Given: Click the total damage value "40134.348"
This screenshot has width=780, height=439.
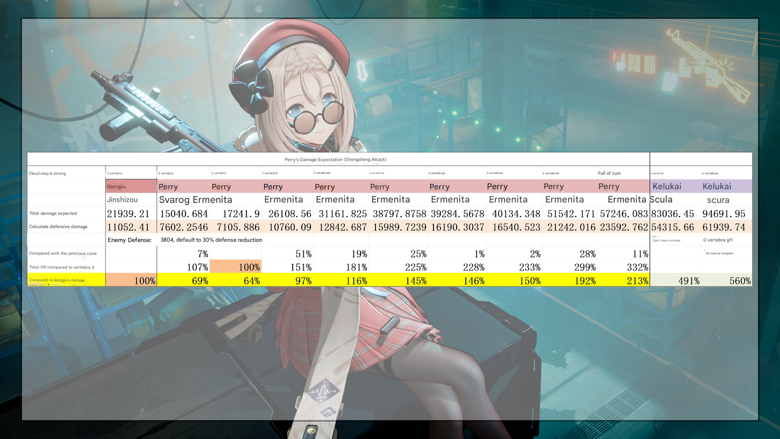Looking at the screenshot, I should tap(516, 214).
